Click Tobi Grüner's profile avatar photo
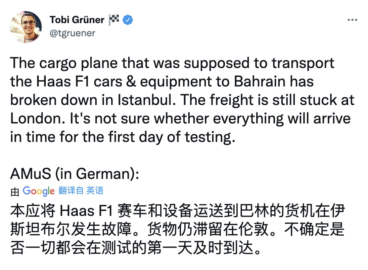This screenshot has width=368, height=270. coord(26,27)
